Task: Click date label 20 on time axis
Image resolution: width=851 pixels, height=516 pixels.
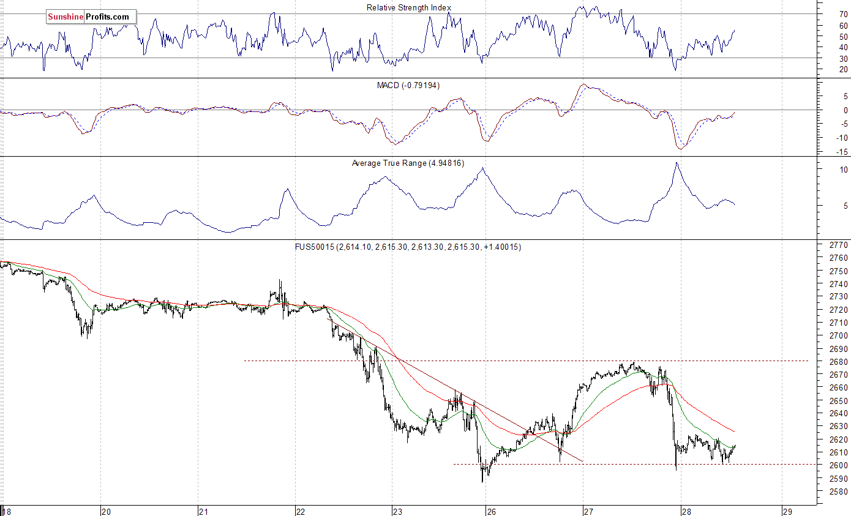Action: [105, 511]
